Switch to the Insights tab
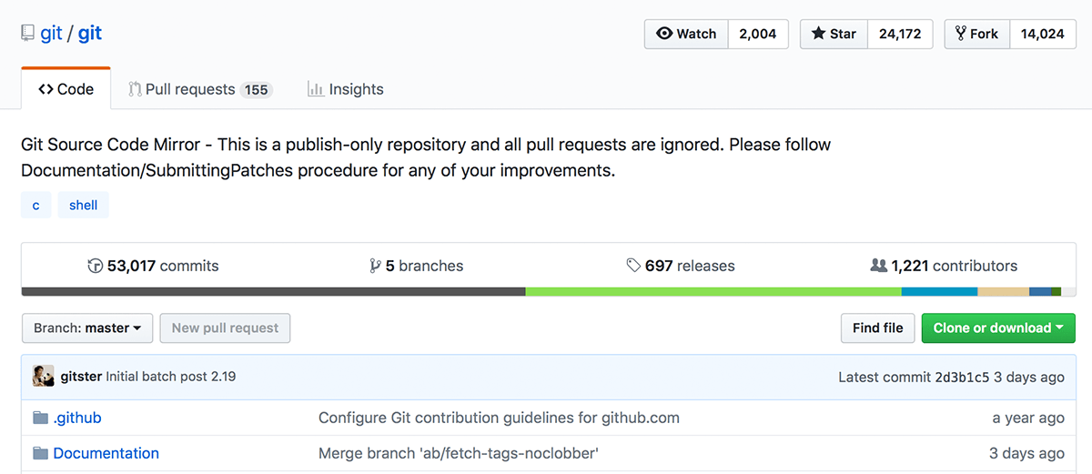The image size is (1092, 474). [346, 89]
